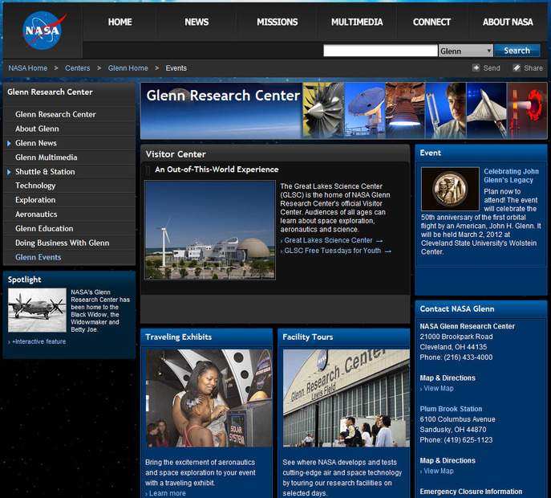Open Glenn Research Center sidebar item
This screenshot has height=498, width=551.
click(x=55, y=114)
